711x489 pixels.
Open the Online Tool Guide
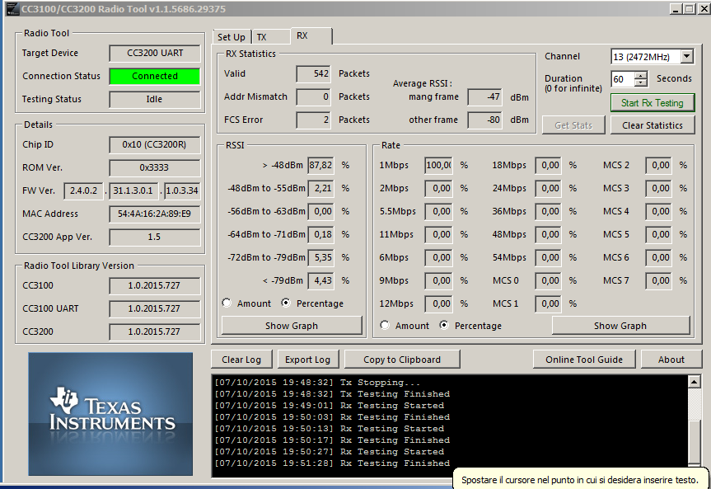pos(584,360)
